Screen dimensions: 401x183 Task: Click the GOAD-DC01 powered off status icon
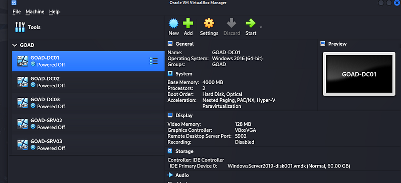pos(33,64)
